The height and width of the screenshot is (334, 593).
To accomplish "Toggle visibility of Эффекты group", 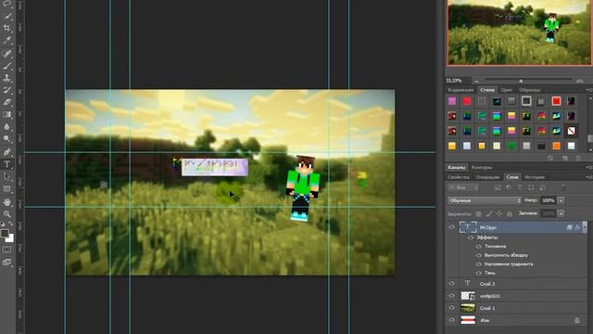I will pyautogui.click(x=472, y=238).
